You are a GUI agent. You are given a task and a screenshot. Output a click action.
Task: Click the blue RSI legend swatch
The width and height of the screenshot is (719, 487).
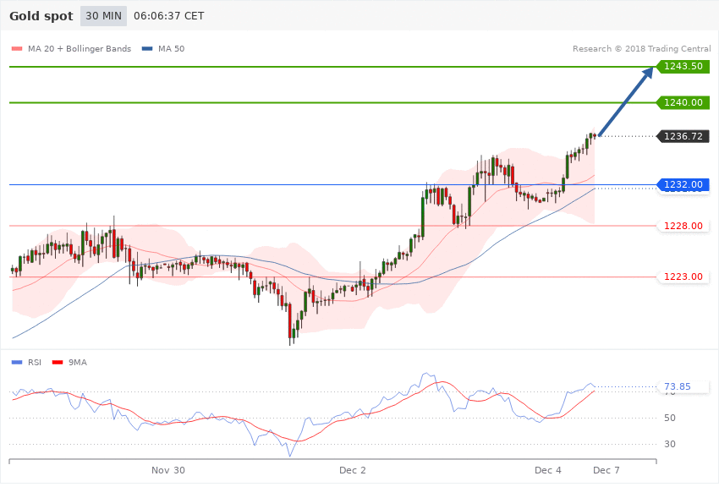click(17, 363)
